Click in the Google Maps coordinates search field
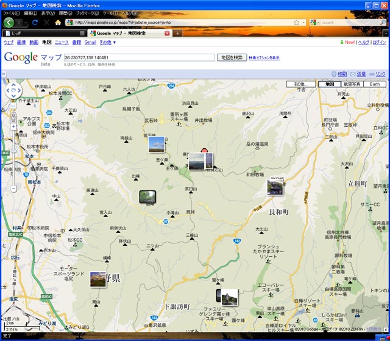 pos(140,57)
